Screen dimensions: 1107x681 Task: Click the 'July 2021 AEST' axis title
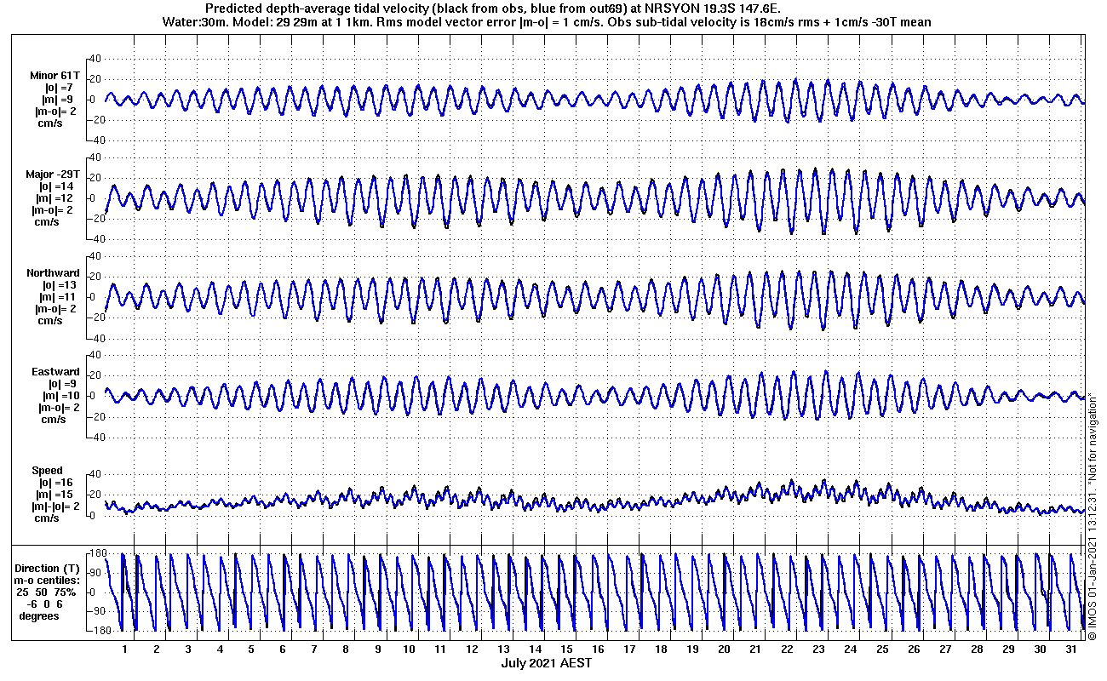click(546, 663)
